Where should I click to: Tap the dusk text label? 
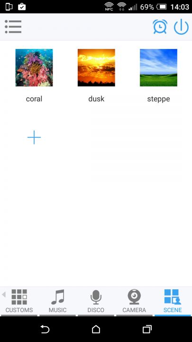pyautogui.click(x=96, y=99)
